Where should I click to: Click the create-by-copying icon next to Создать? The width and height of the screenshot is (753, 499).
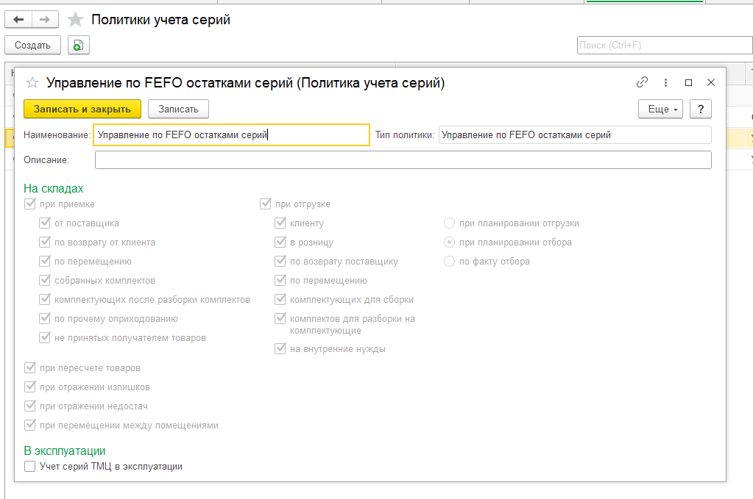point(79,46)
